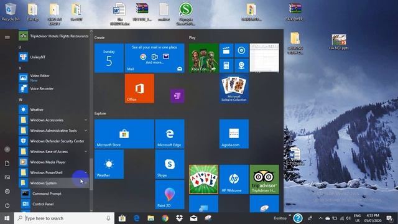Viewport: 398px width, 224px height.
Task: Open Pictures from Start sidebar
Action: click(7, 177)
